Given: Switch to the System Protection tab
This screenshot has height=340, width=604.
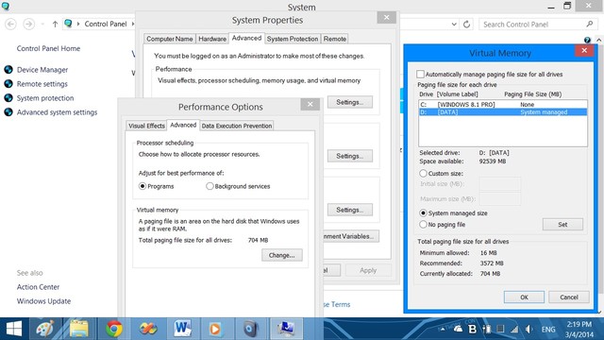Looking at the screenshot, I should tap(293, 39).
